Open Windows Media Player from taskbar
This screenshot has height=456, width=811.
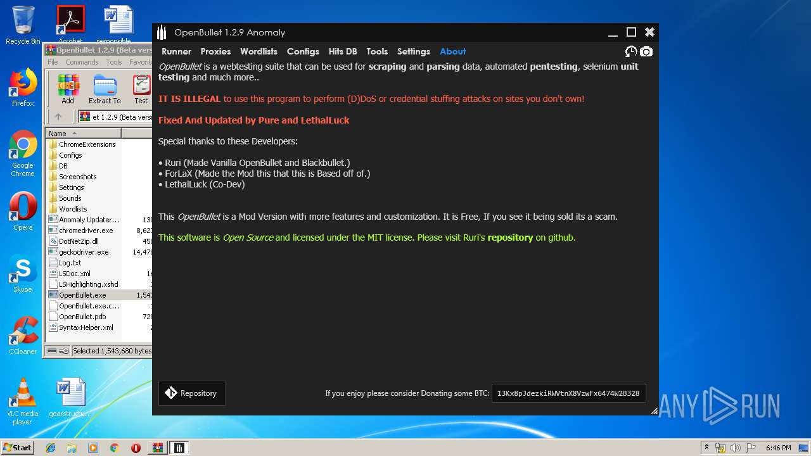click(93, 448)
